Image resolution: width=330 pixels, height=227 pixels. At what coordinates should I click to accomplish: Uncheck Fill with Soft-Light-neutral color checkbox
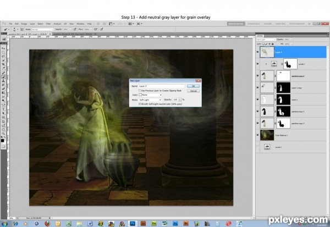coord(140,104)
